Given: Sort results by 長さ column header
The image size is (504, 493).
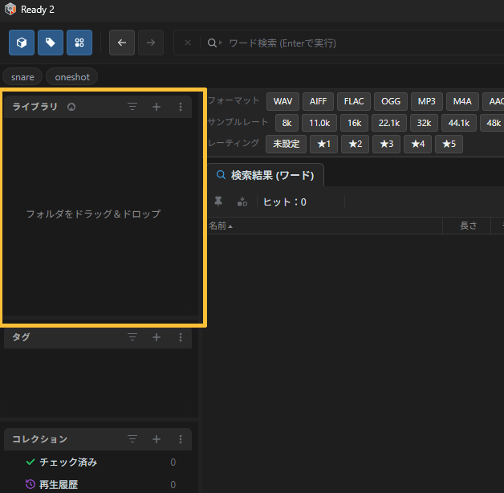Looking at the screenshot, I should click(x=467, y=226).
